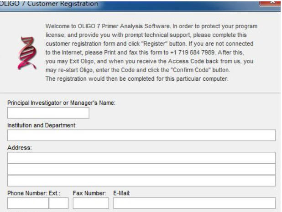The height and width of the screenshot is (212, 282).
Task: Click the "Institution and Department" label
Action: click(42, 125)
